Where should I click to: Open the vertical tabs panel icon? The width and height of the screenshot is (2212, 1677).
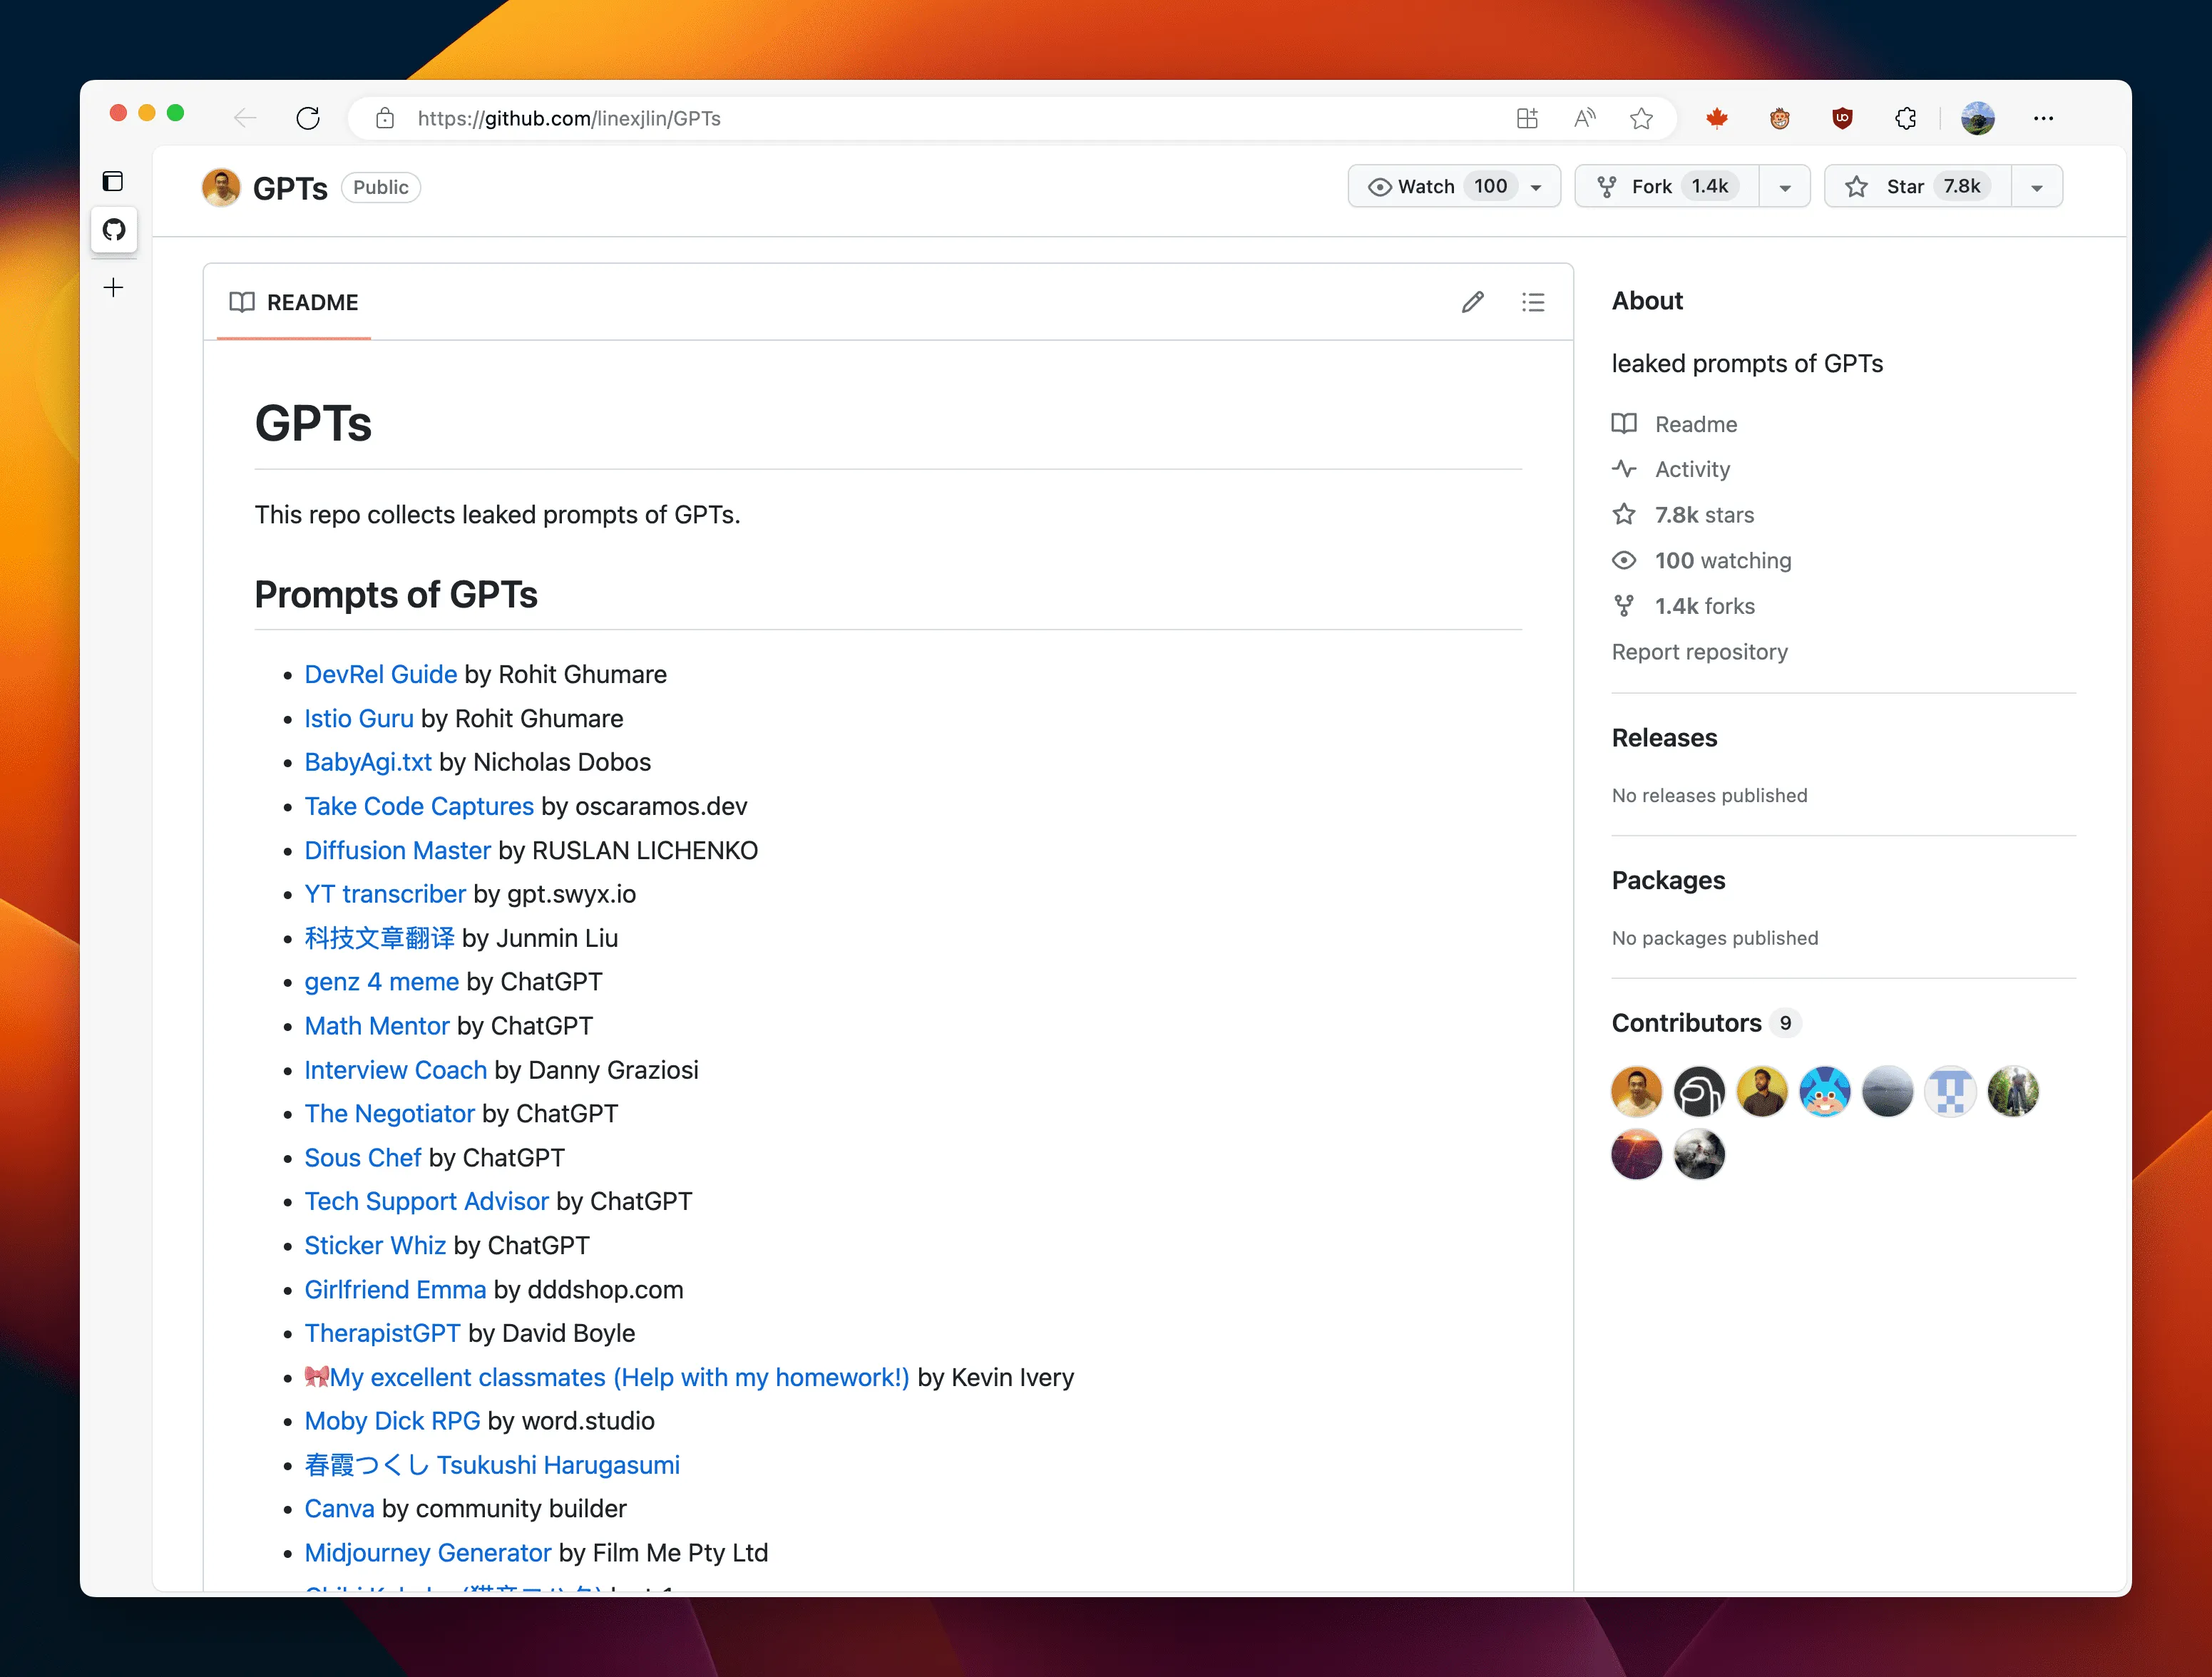tap(113, 181)
